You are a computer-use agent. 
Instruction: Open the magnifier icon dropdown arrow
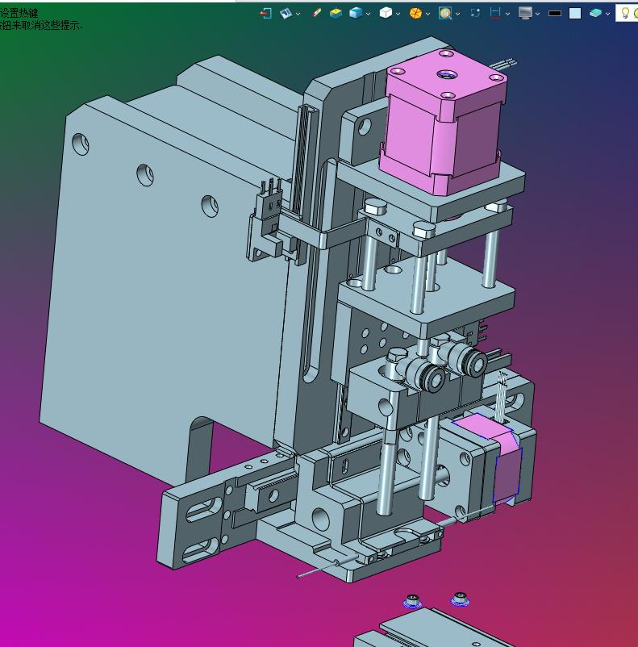pos(457,14)
